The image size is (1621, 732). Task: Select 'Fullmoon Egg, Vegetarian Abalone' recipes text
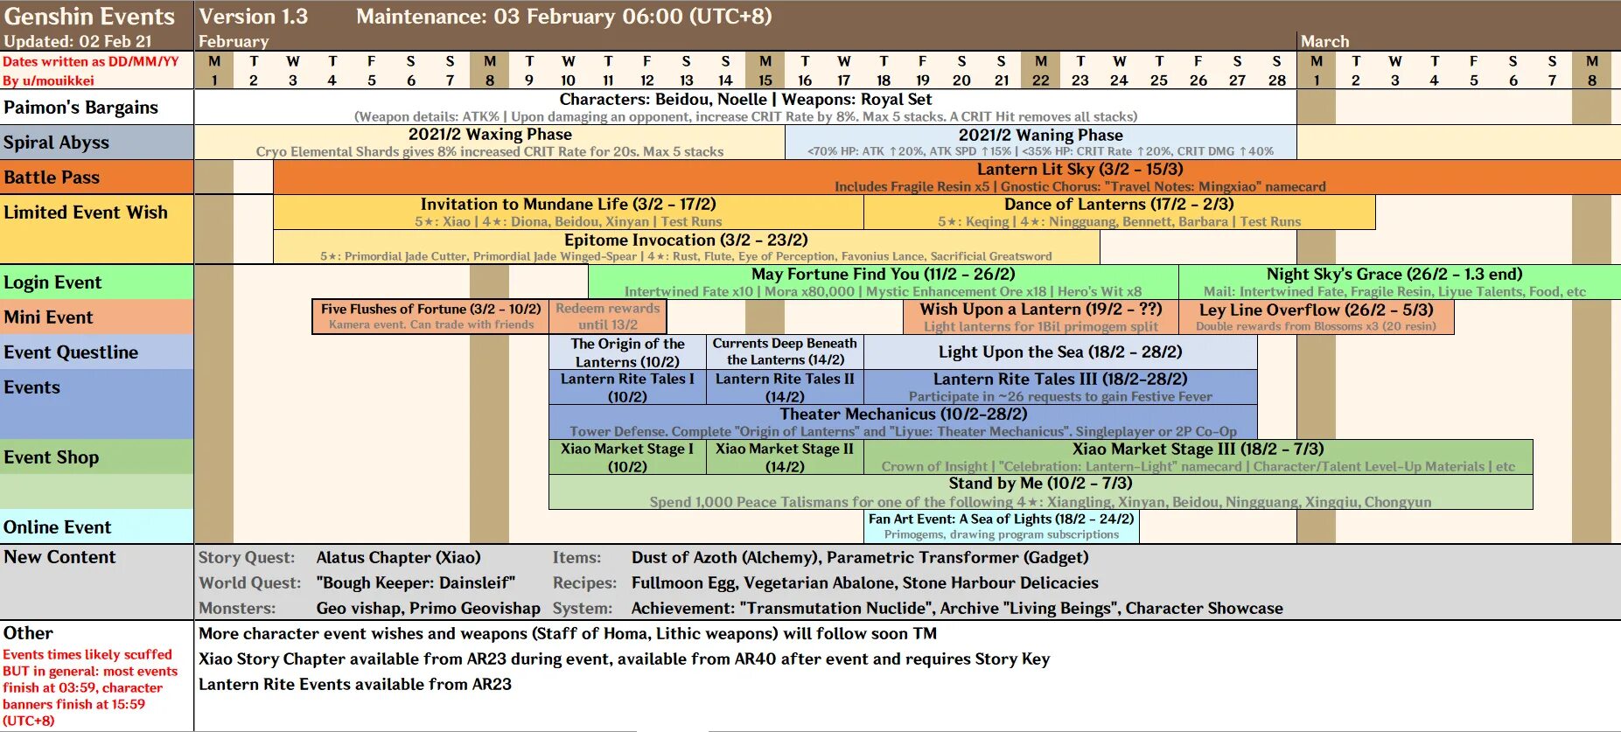(763, 582)
